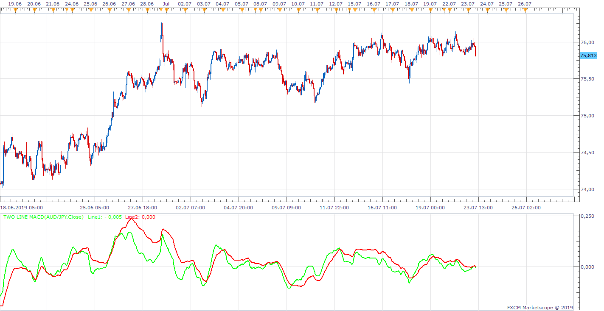Click the orange day marker under 09.07
Viewport: 604px width, 311px height.
(279, 11)
